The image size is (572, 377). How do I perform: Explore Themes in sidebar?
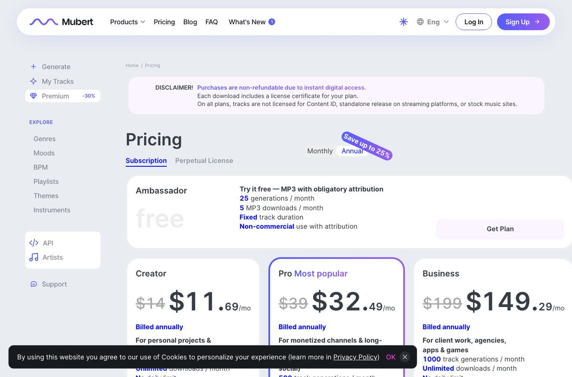46,196
